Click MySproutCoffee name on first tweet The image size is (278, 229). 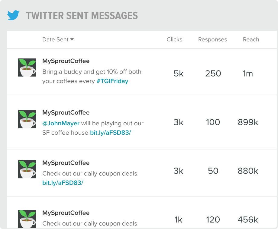coord(66,61)
